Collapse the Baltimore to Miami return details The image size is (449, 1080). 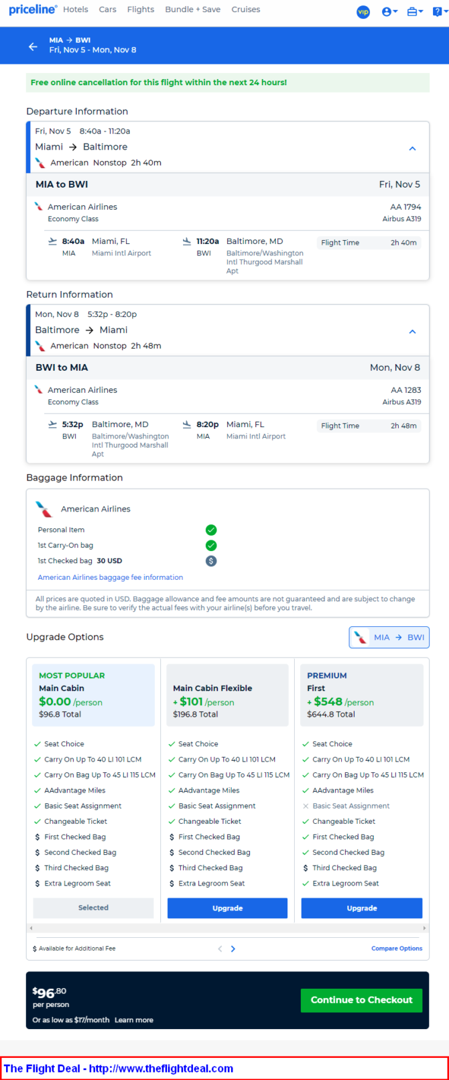pyautogui.click(x=412, y=331)
